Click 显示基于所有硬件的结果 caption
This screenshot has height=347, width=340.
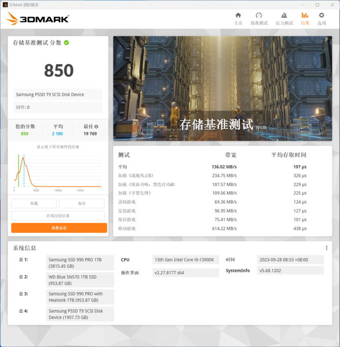click(58, 147)
